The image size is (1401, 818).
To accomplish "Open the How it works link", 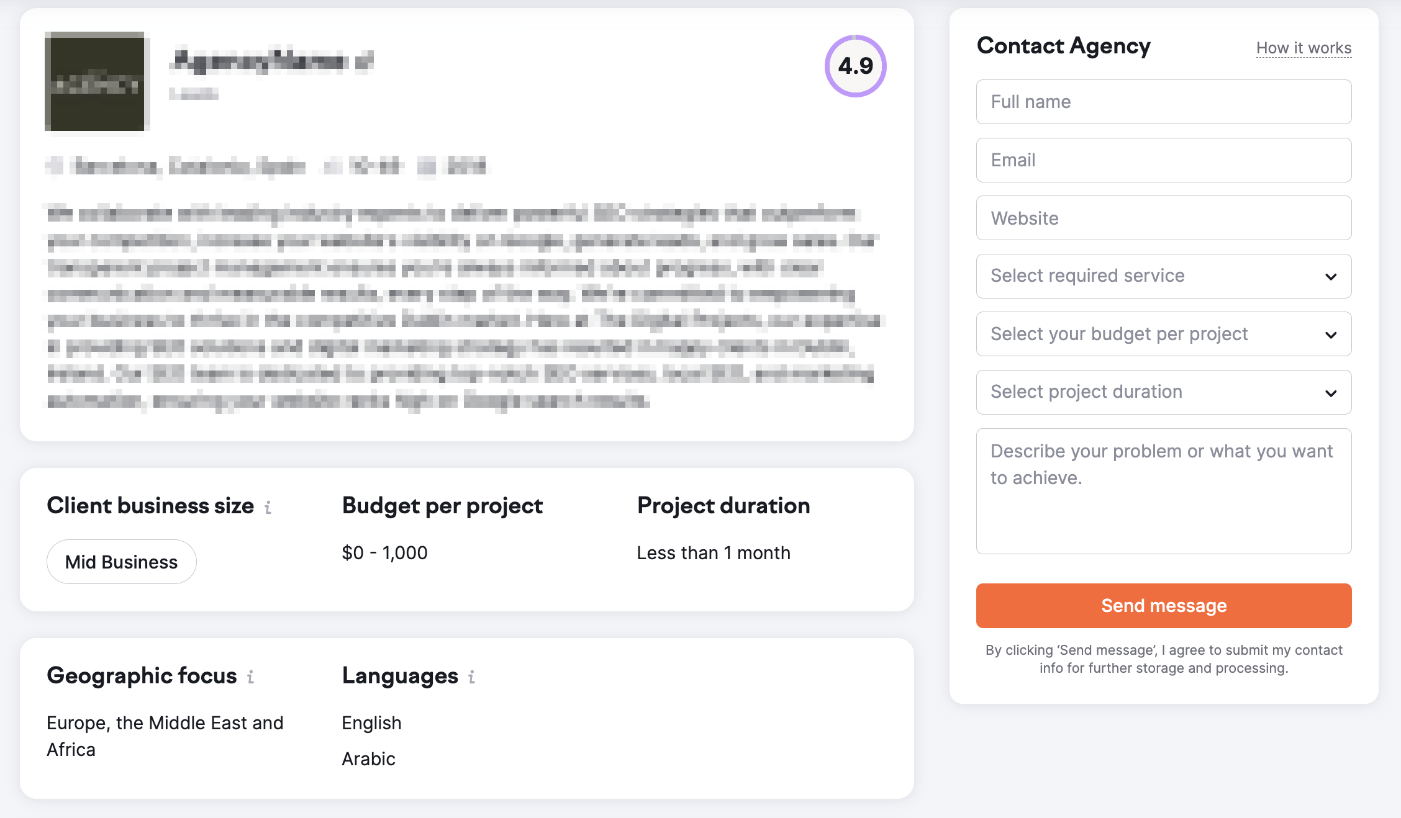I will tap(1304, 48).
